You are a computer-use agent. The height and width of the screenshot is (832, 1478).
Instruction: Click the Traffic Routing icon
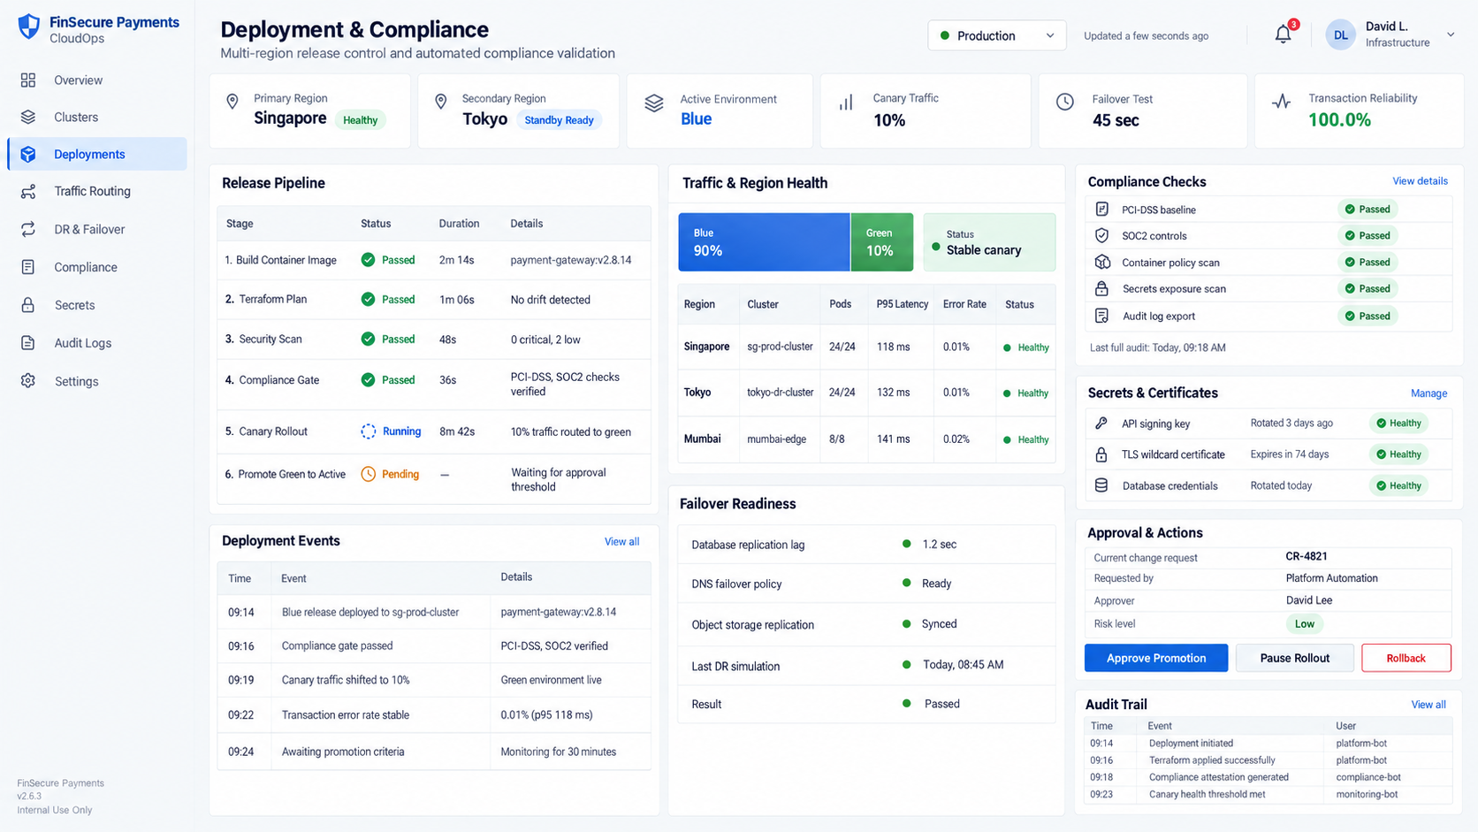(28, 191)
